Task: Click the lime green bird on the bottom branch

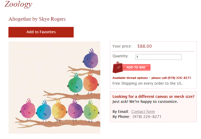Action: [91, 110]
